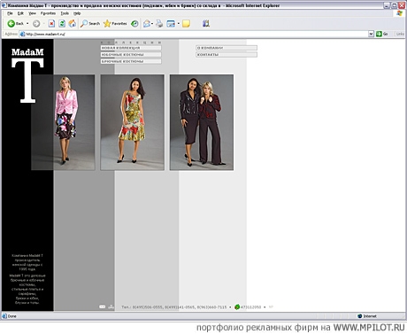Open the File menu

tap(10, 13)
